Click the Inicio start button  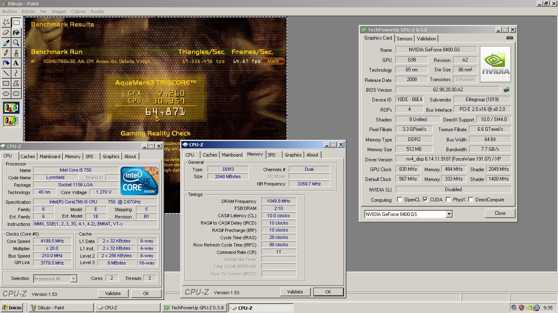pyautogui.click(x=12, y=308)
